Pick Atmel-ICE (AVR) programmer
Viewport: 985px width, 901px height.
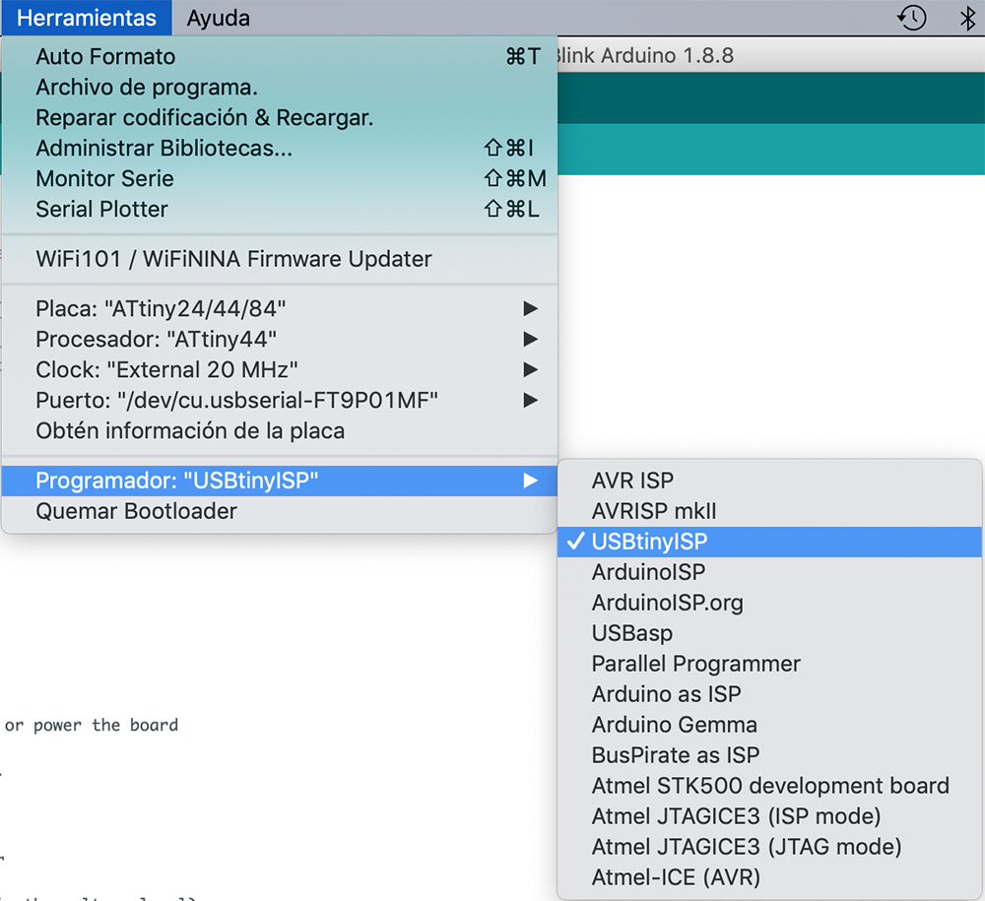coord(676,876)
